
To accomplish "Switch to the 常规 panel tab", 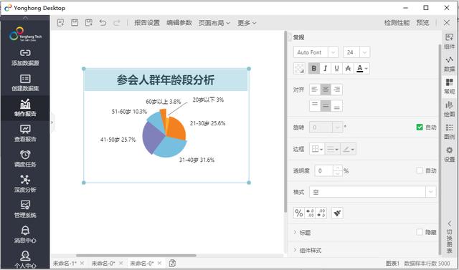I will click(x=450, y=86).
